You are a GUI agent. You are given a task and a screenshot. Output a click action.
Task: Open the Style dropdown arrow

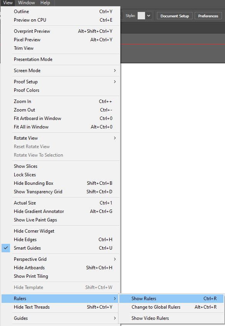tap(148, 16)
